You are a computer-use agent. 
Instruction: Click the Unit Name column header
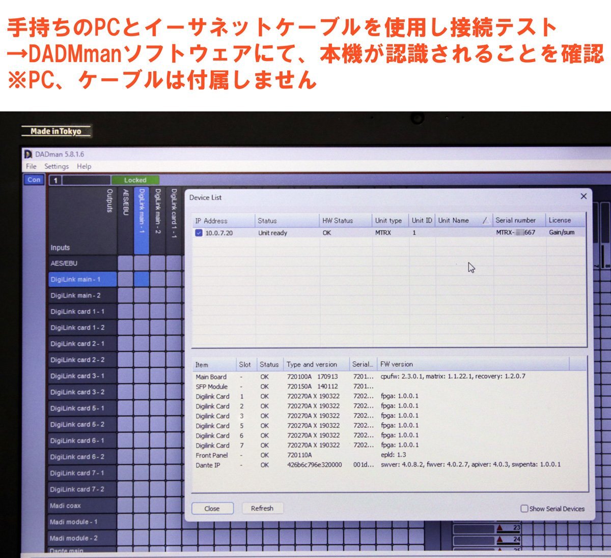pos(464,221)
